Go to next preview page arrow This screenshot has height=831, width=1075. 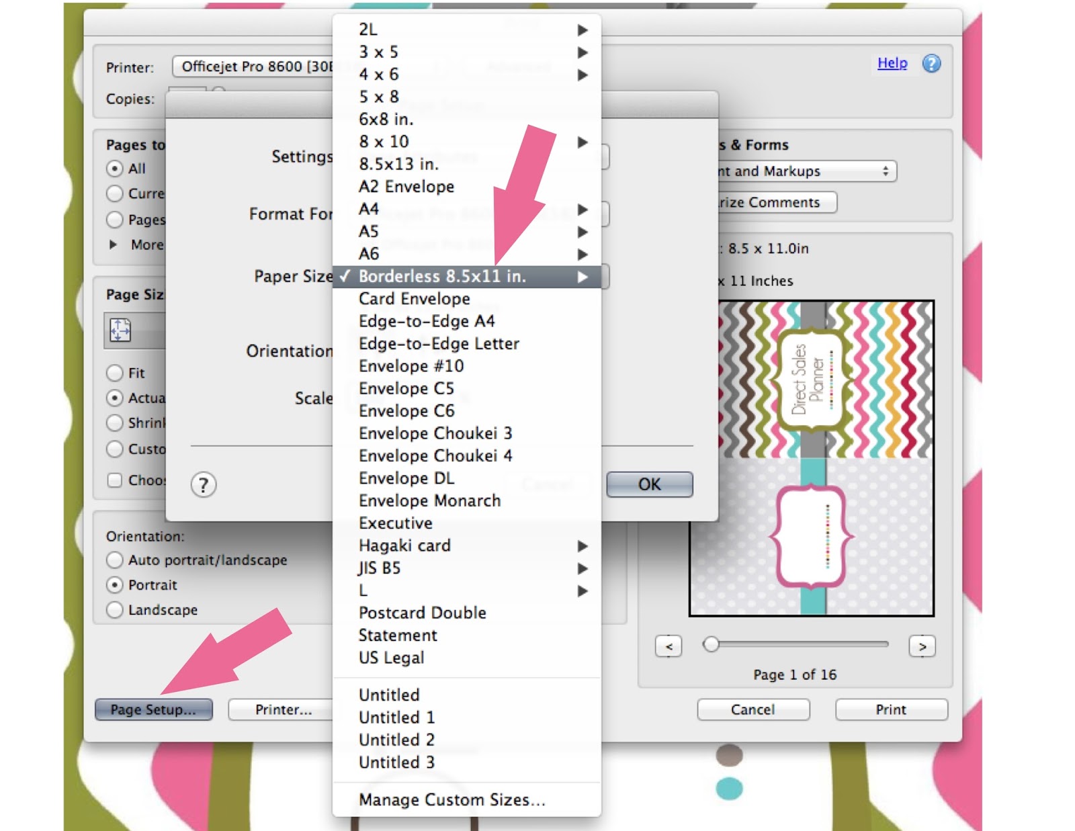tap(922, 646)
